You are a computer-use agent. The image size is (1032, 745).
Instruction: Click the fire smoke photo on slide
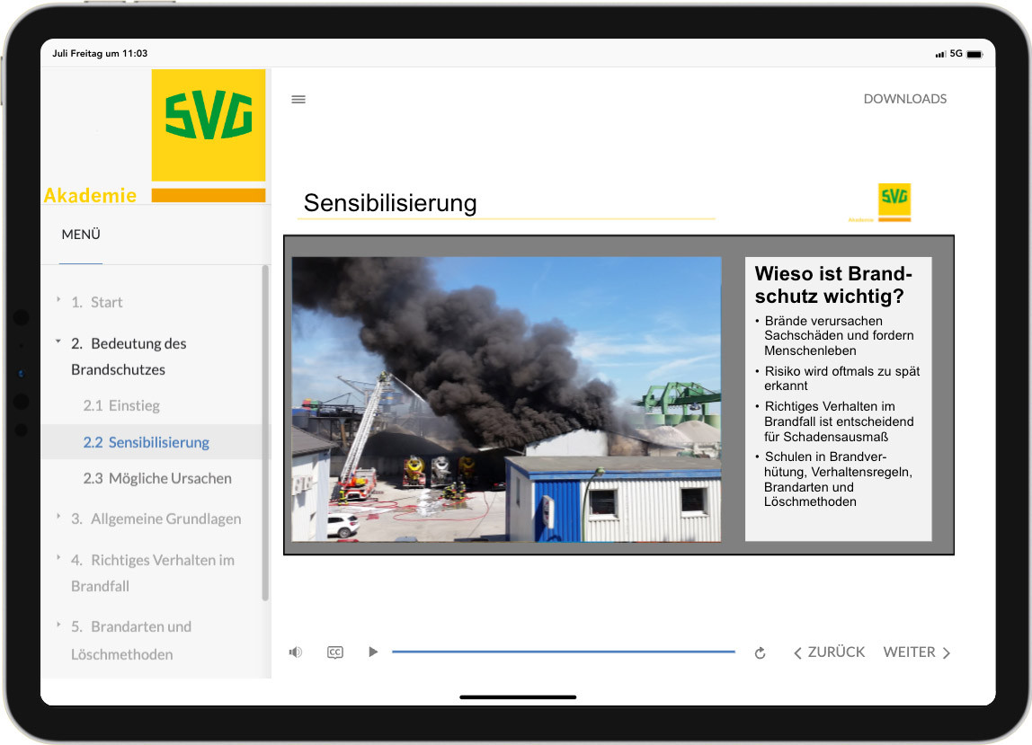pyautogui.click(x=506, y=399)
